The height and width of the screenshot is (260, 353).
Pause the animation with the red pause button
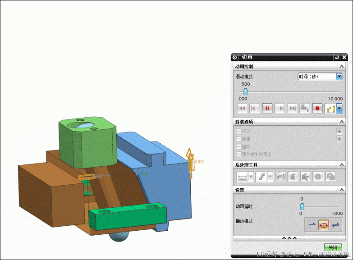(267, 108)
